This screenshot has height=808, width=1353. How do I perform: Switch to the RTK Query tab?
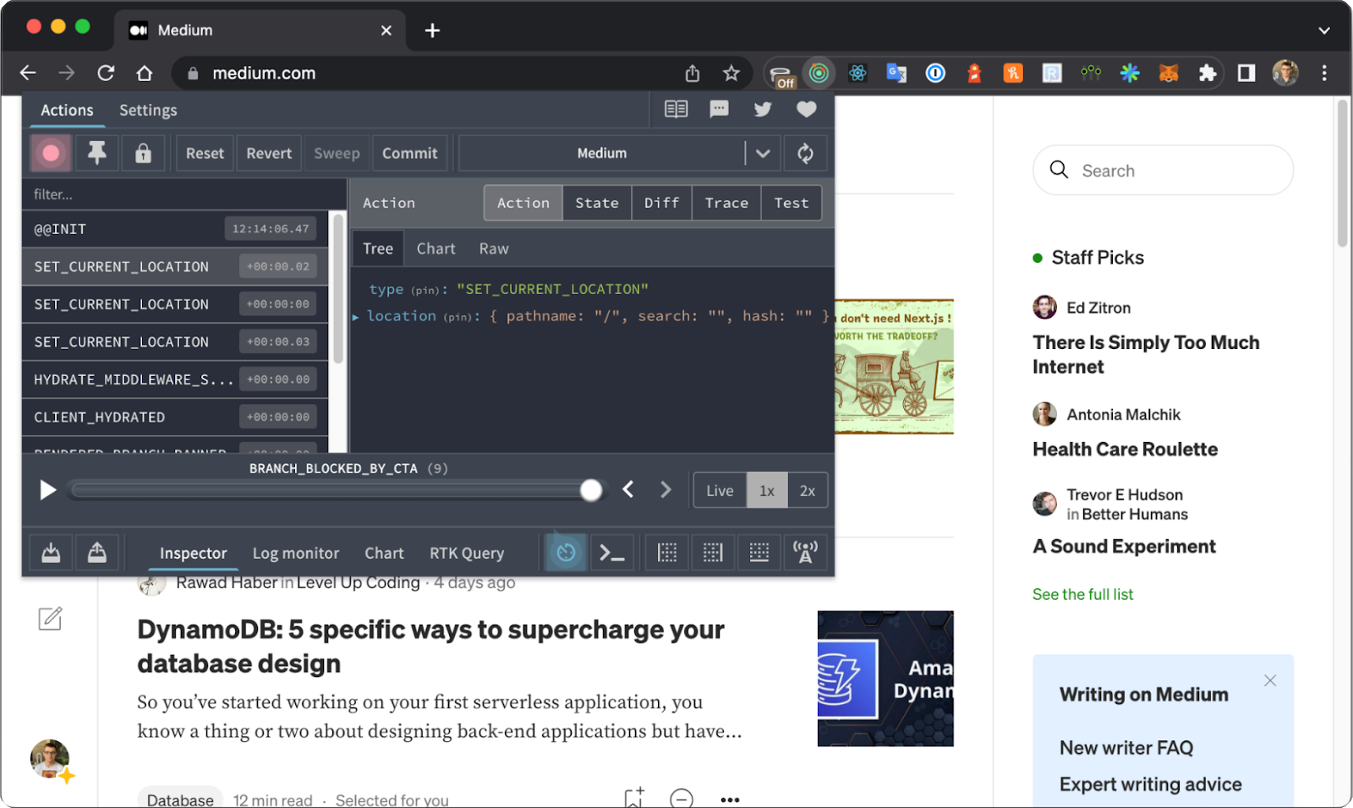pos(466,553)
